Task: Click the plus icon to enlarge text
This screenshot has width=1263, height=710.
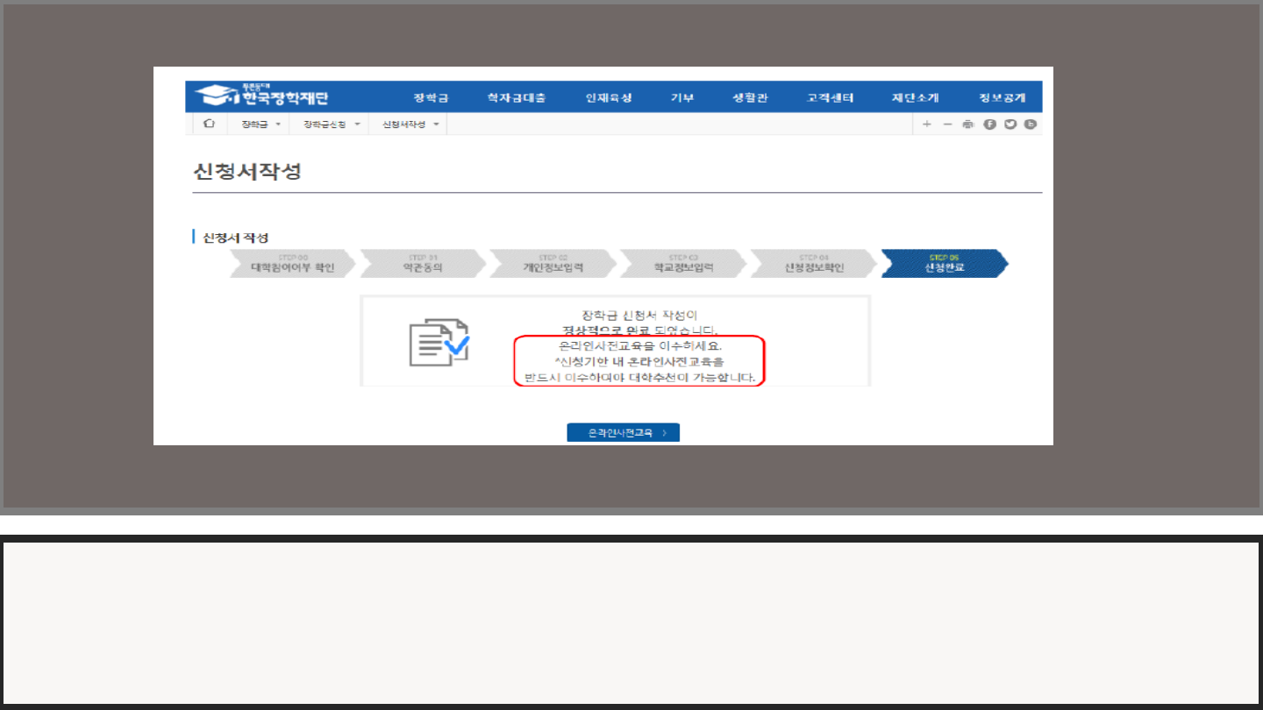Action: point(927,124)
